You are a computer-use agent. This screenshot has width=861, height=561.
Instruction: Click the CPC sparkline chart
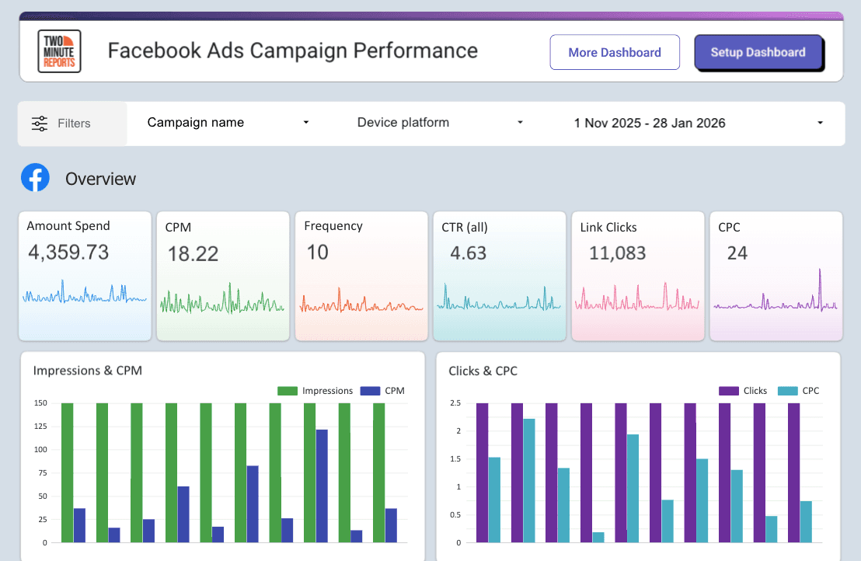coord(776,299)
